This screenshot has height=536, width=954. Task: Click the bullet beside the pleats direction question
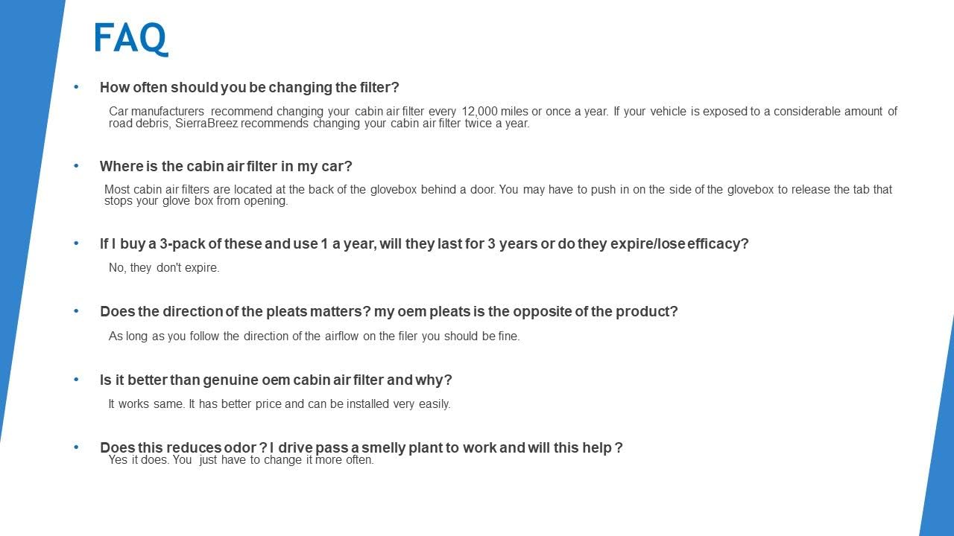coord(76,311)
